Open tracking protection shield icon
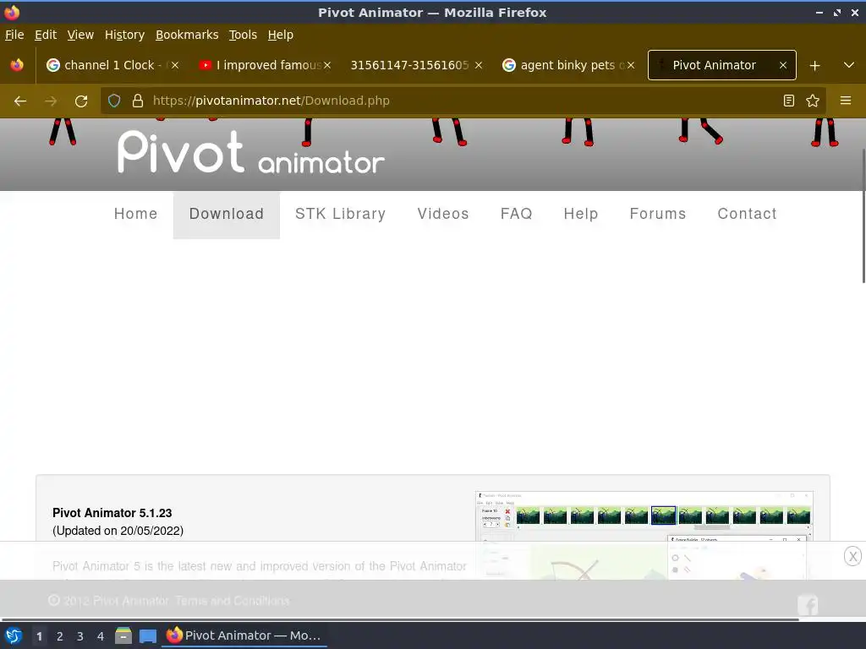This screenshot has width=866, height=649. point(114,101)
